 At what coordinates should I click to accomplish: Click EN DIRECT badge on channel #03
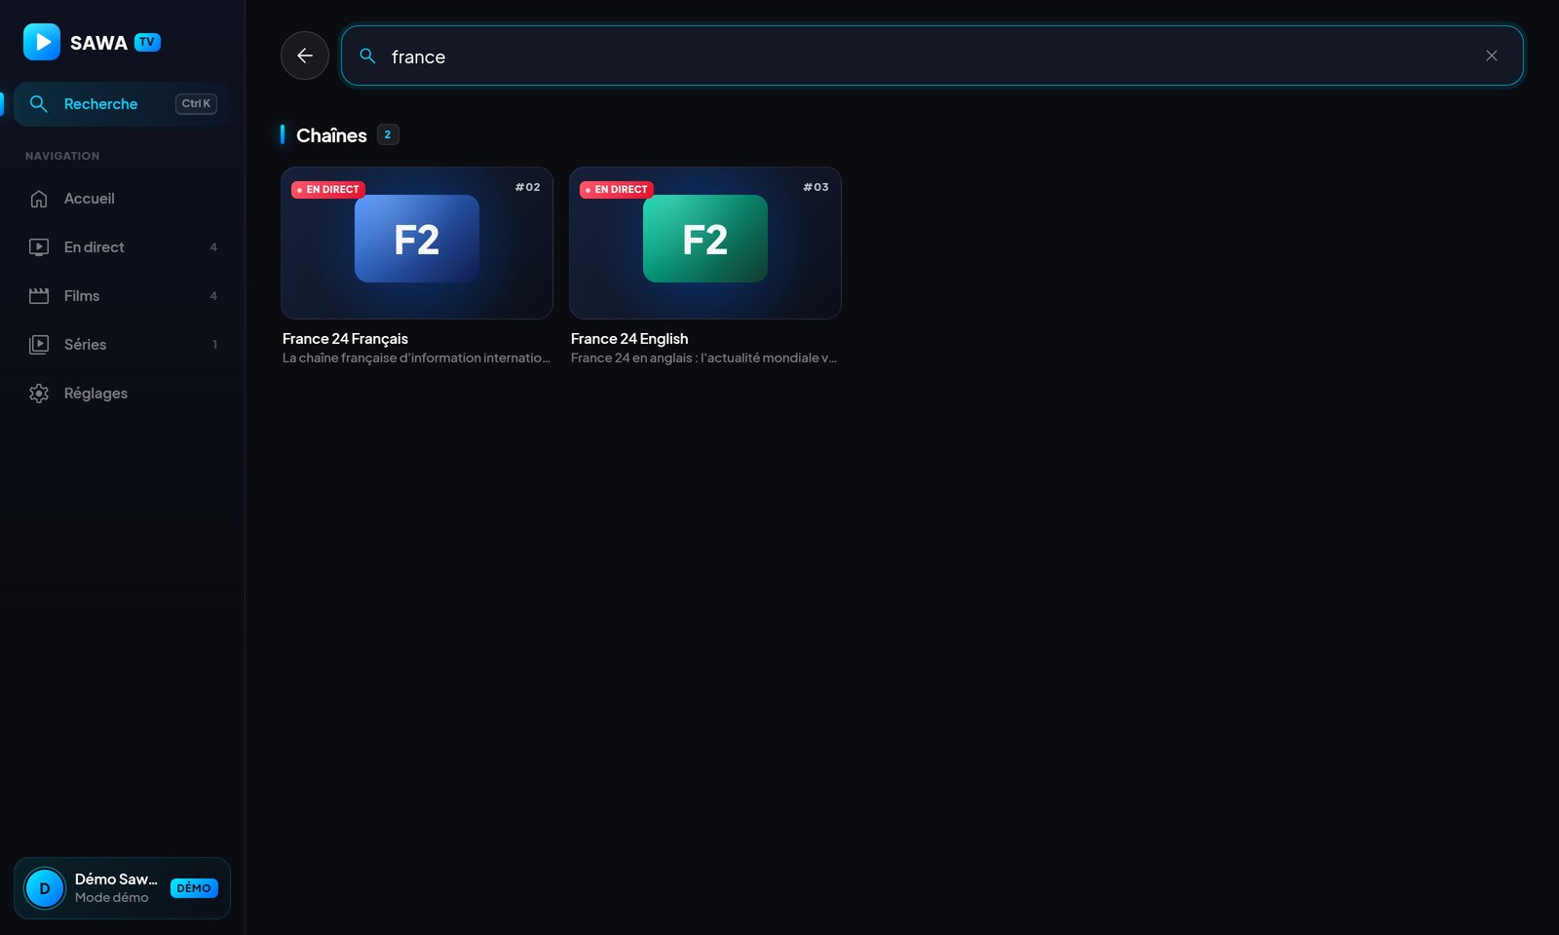tap(617, 189)
